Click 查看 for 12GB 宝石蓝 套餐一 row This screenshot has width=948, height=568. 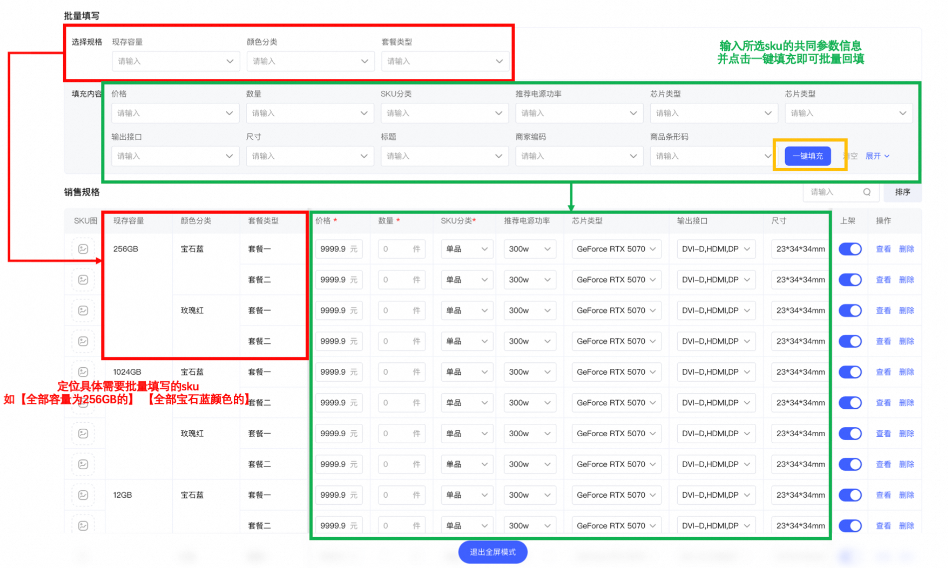(883, 495)
